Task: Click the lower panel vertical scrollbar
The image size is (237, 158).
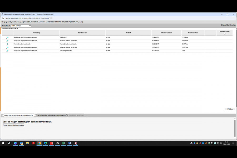Action: pos(235,128)
